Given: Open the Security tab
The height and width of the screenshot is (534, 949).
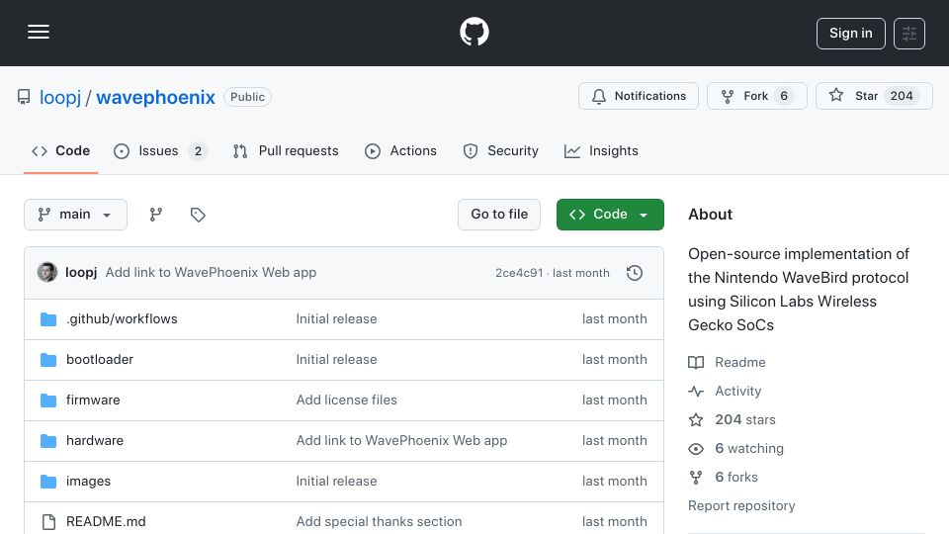Looking at the screenshot, I should pos(500,150).
